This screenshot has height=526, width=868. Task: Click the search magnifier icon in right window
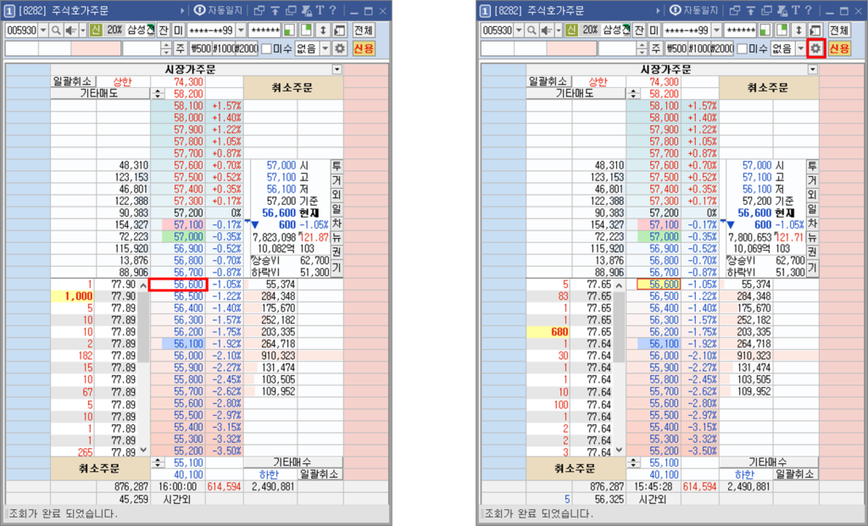(x=531, y=30)
